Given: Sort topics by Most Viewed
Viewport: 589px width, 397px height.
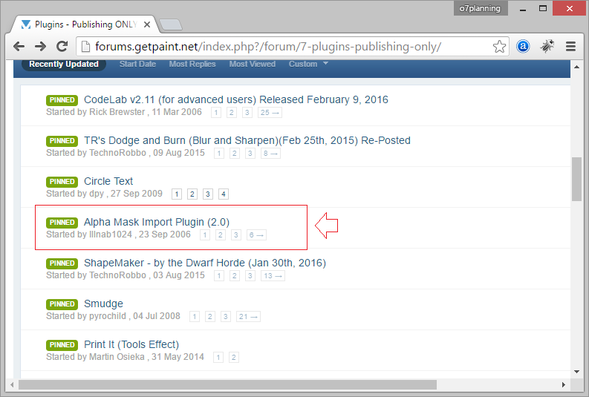Looking at the screenshot, I should [x=253, y=64].
